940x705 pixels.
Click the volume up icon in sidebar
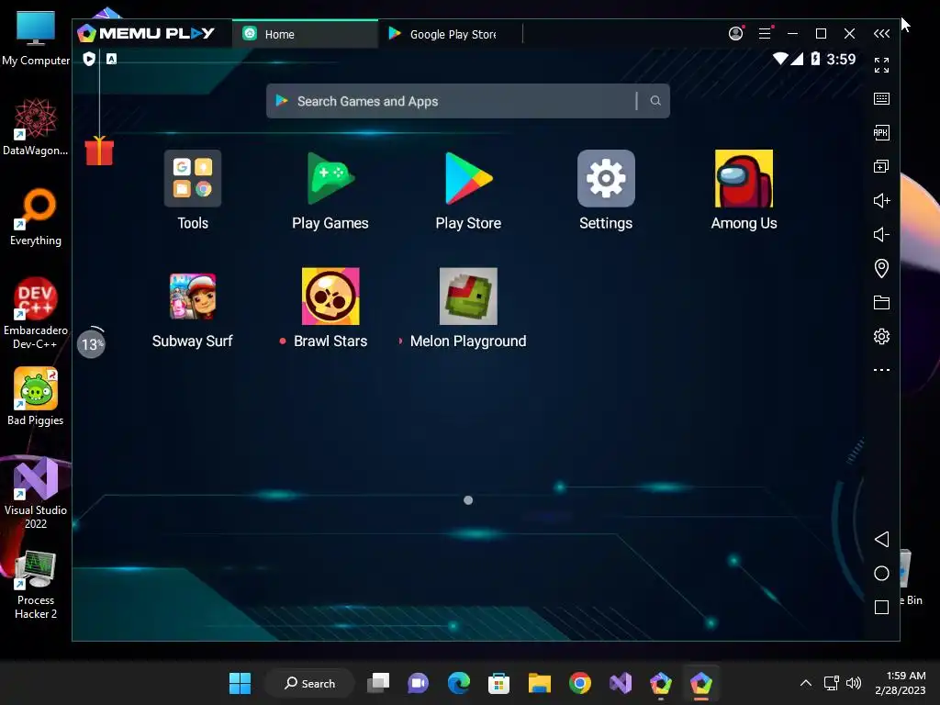881,200
